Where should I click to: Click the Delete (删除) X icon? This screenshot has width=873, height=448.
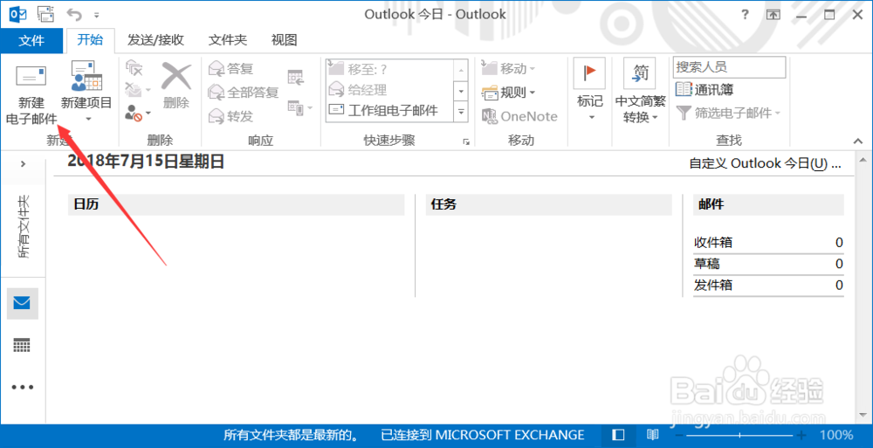(x=176, y=85)
